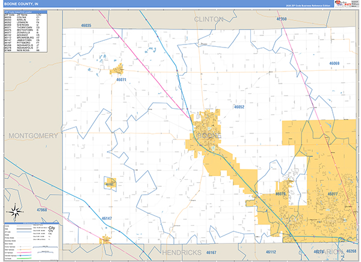Screen dimensions: 361x262
Task: Click the 47968 ZIP label
Action: [x=42, y=210]
